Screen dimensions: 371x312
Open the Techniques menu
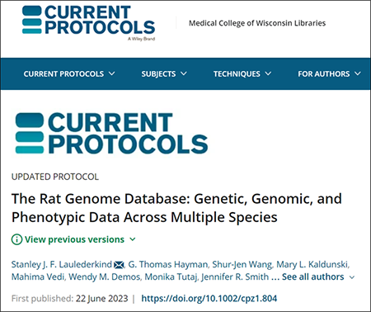242,73
